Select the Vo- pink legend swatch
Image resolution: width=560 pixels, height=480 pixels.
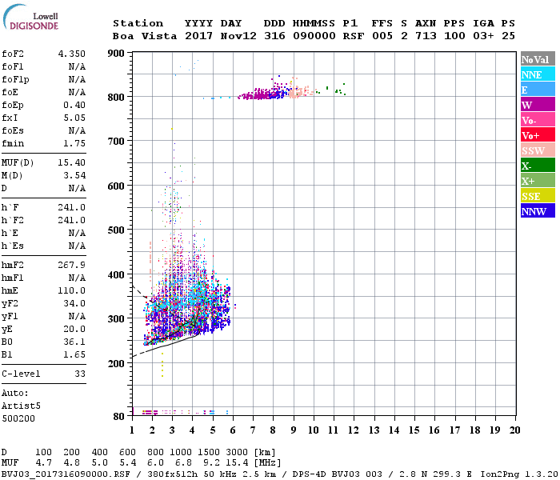[538, 120]
